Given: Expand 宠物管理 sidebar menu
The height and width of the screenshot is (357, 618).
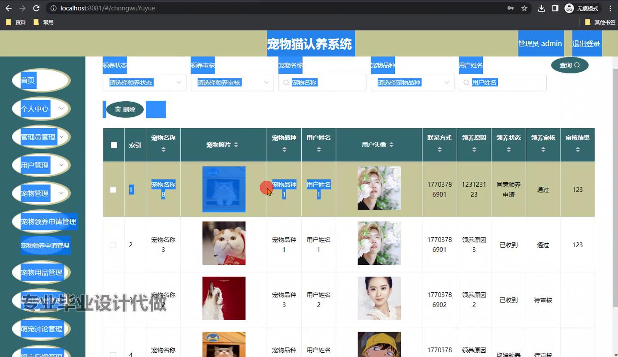Looking at the screenshot, I should 41,194.
